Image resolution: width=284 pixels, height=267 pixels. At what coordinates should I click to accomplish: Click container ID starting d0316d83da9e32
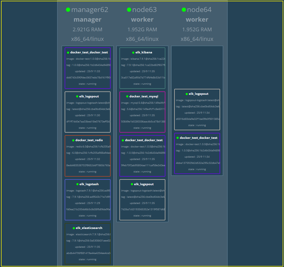(198, 119)
